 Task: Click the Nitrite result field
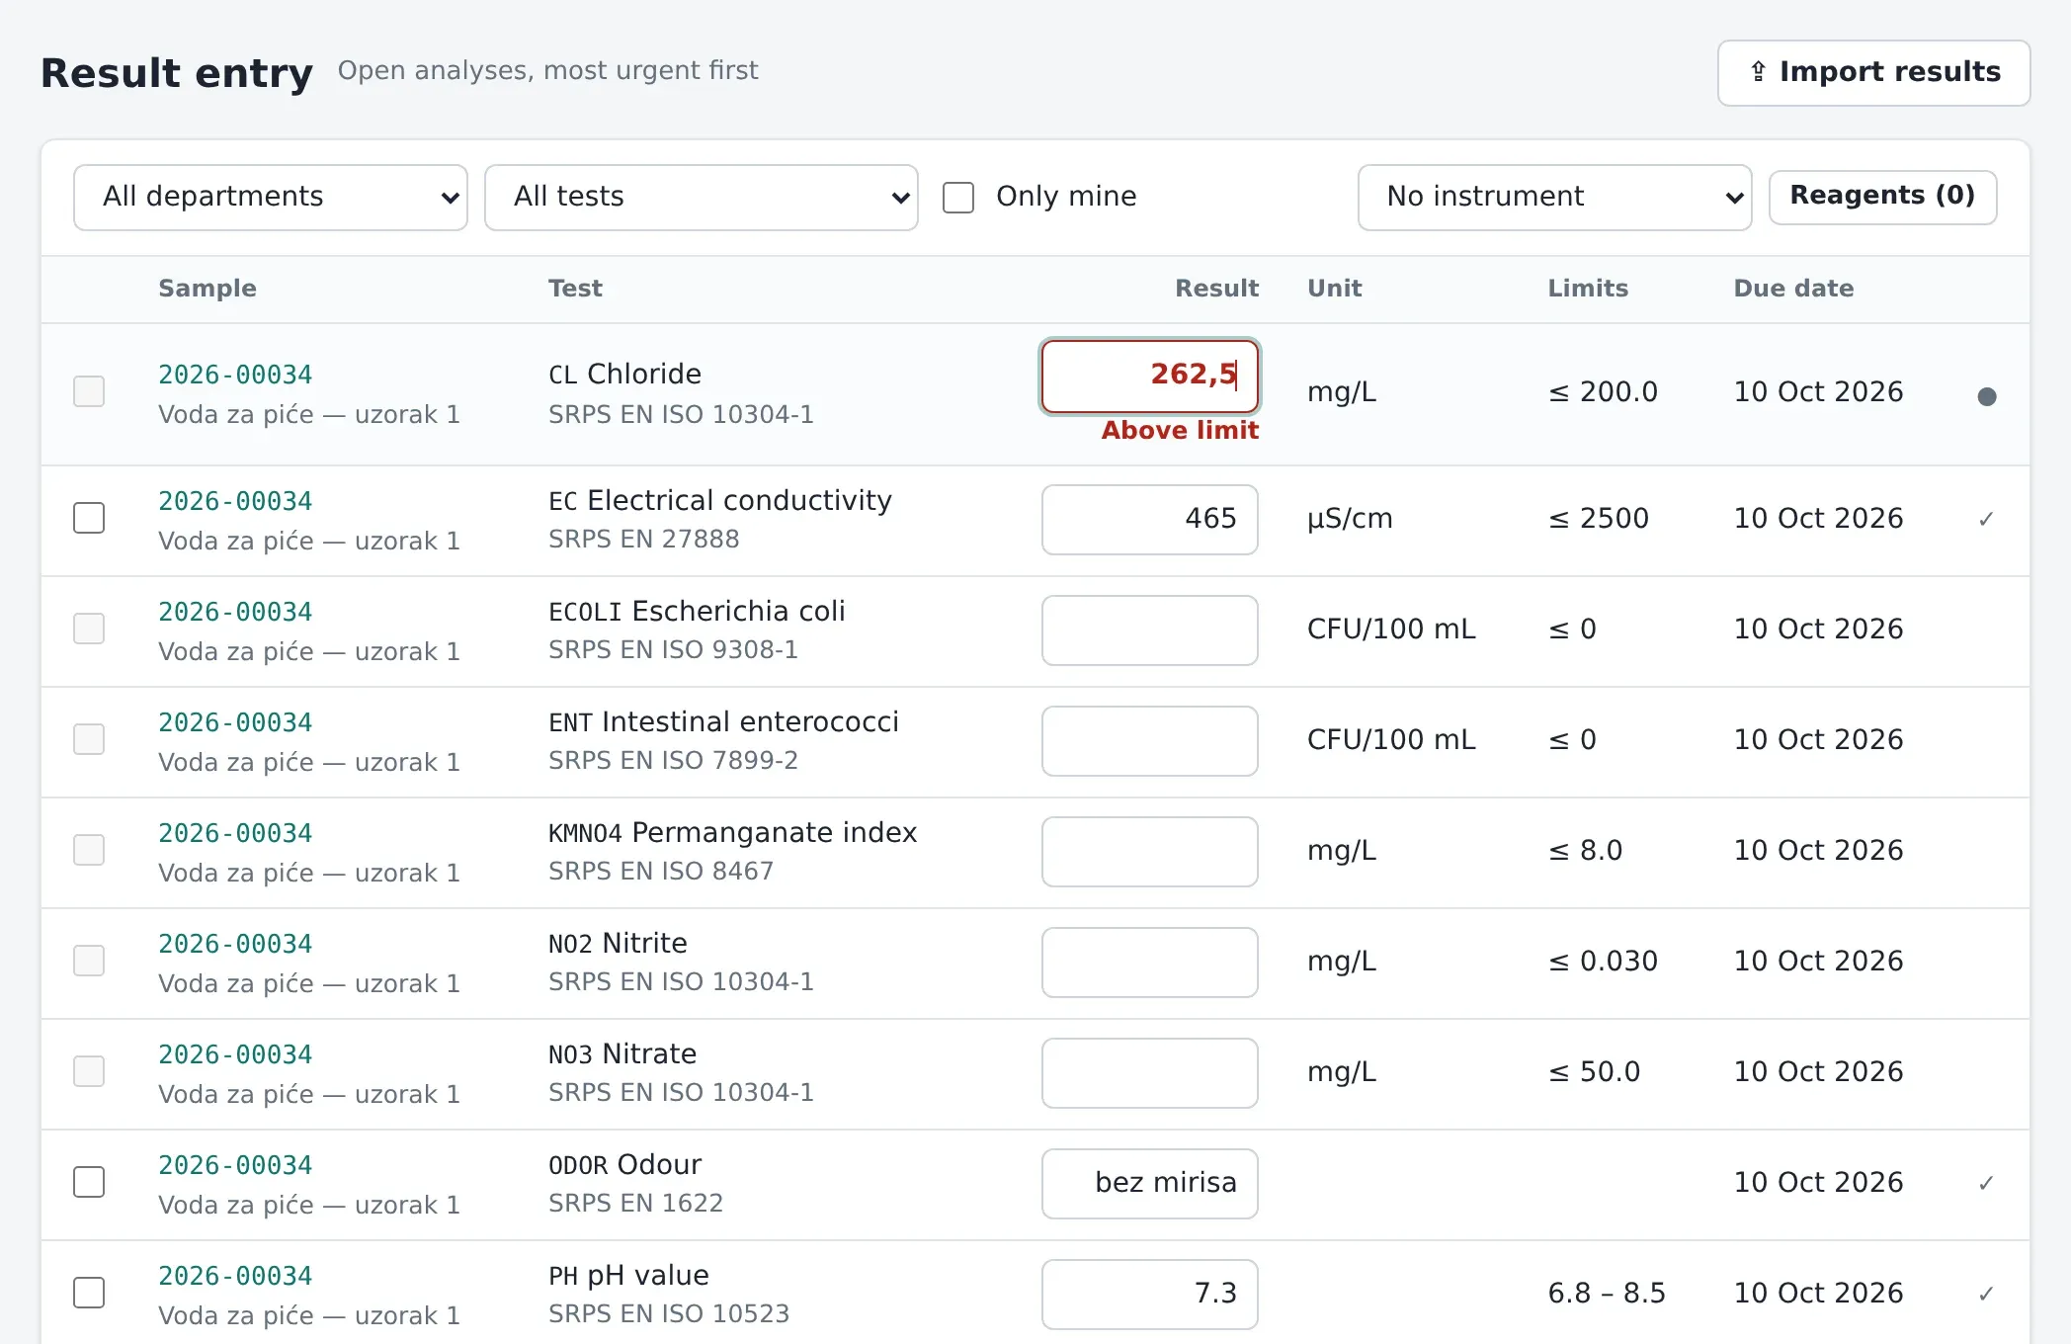click(x=1150, y=963)
